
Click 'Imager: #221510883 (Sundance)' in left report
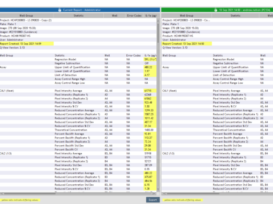click(19, 32)
